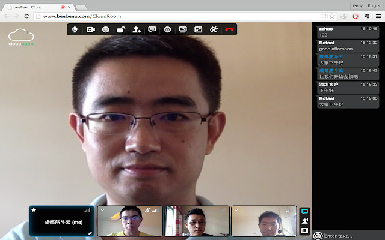Expand the chevron on the yellow-shirt participant tile
The height and width of the screenshot is (240, 385).
pyautogui.click(x=102, y=210)
